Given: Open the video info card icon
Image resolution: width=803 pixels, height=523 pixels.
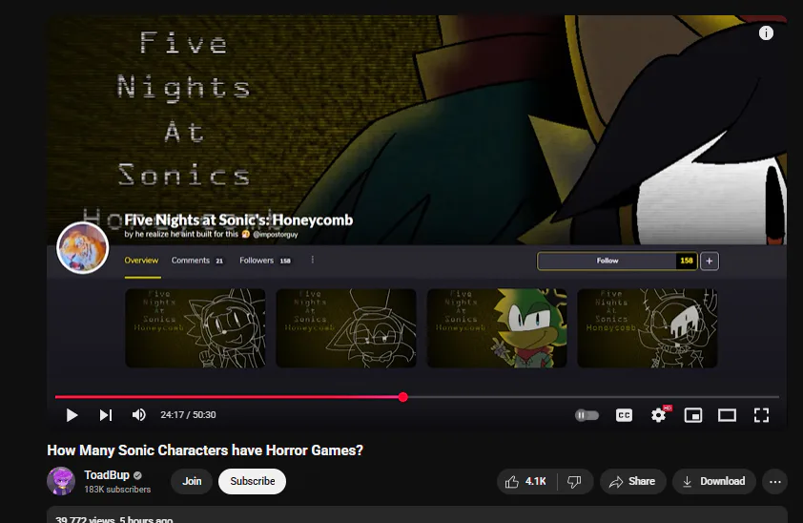Looking at the screenshot, I should [x=766, y=33].
